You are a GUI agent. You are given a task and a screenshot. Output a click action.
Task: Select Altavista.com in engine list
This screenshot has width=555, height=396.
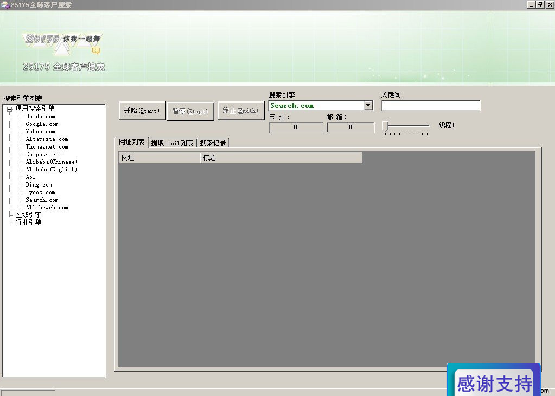[47, 139]
